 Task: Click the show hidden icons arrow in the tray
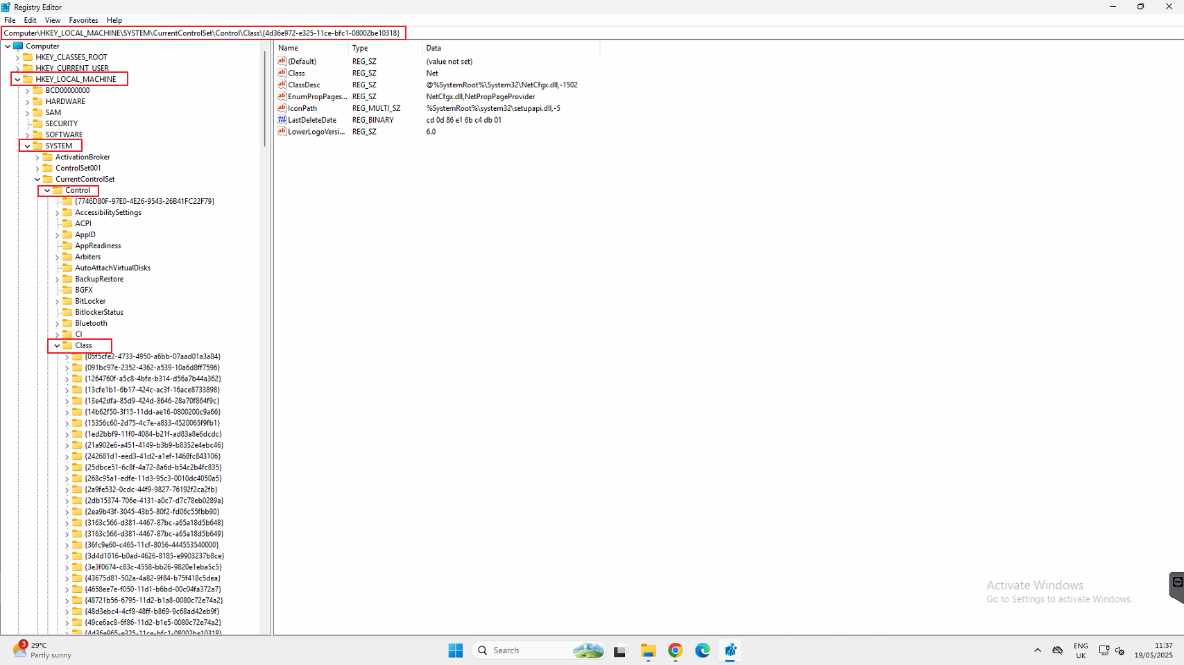pos(1038,650)
